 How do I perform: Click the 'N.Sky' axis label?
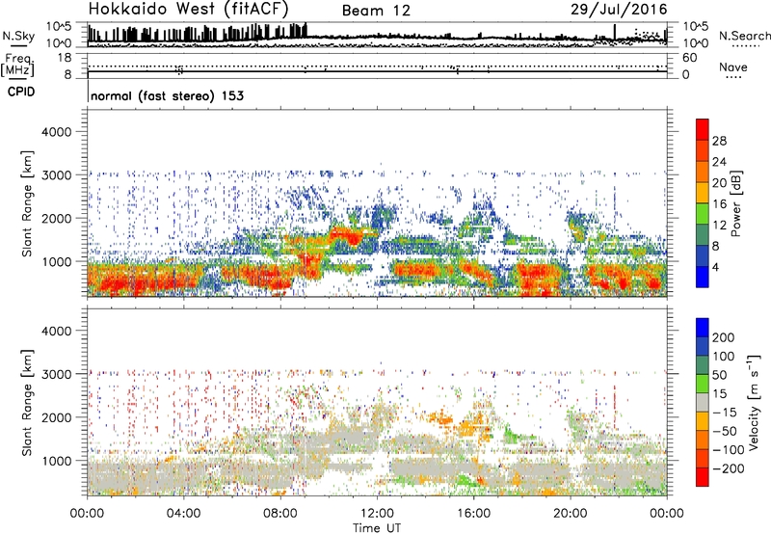click(18, 36)
